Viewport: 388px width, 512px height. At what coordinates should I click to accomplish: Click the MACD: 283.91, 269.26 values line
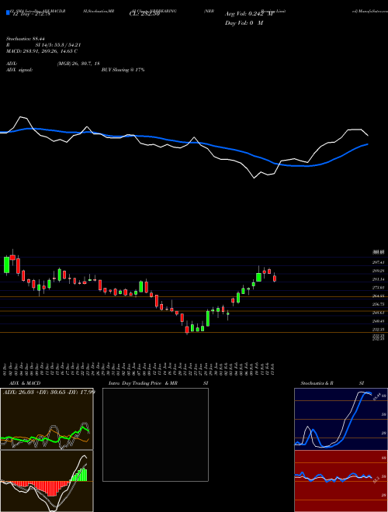click(42, 51)
